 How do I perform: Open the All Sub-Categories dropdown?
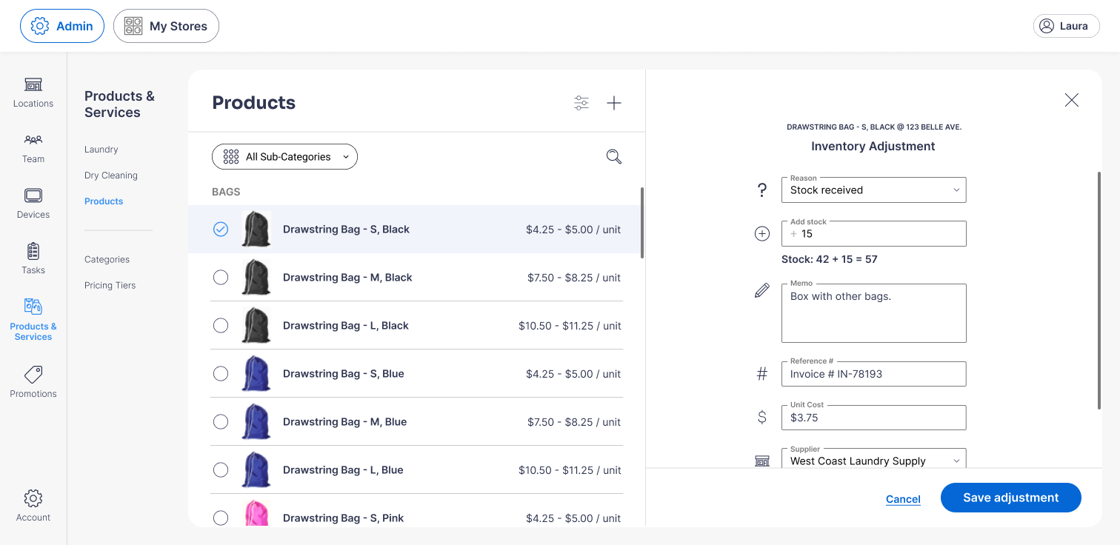click(x=284, y=156)
